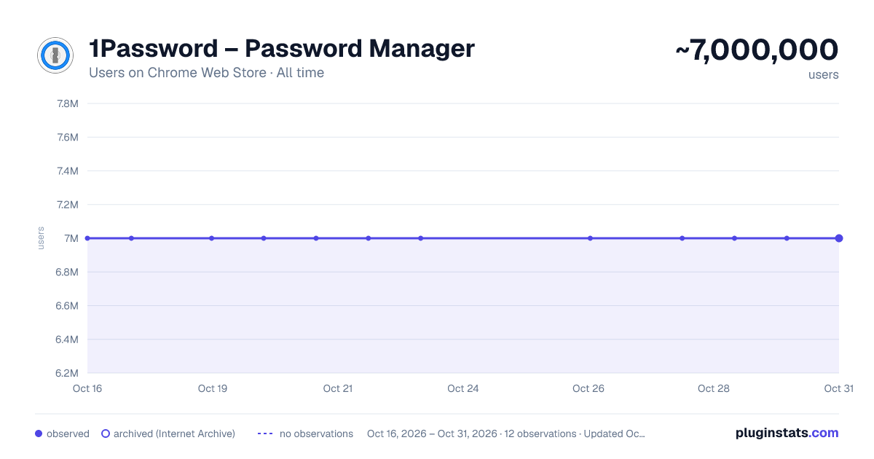The image size is (874, 459).
Task: Click the '7.4M' y-axis label
Action: (x=67, y=171)
